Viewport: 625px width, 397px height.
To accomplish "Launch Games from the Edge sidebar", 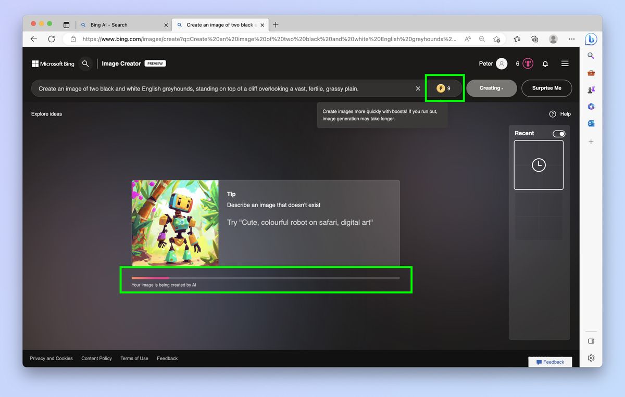I will [591, 89].
